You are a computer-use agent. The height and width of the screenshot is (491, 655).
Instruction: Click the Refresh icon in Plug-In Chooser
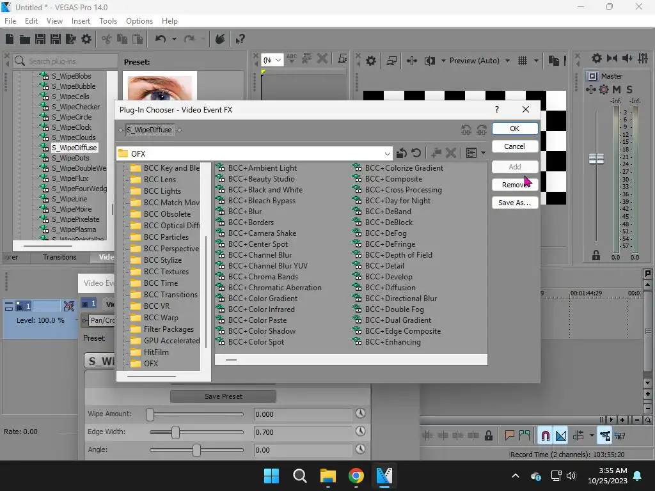[416, 153]
